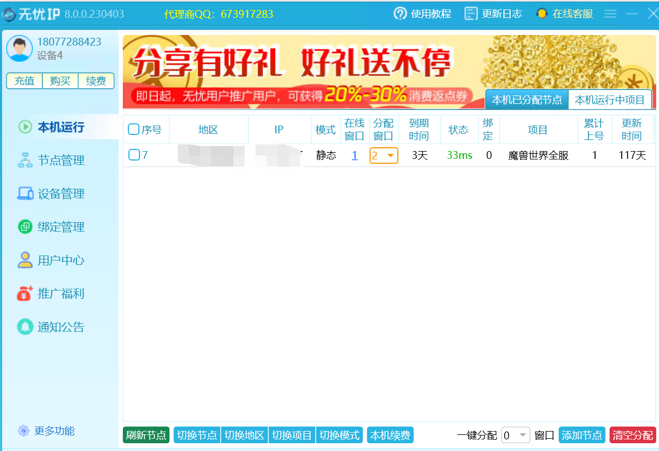Click the 推广福利 red bag icon
This screenshot has width=659, height=451.
25,293
